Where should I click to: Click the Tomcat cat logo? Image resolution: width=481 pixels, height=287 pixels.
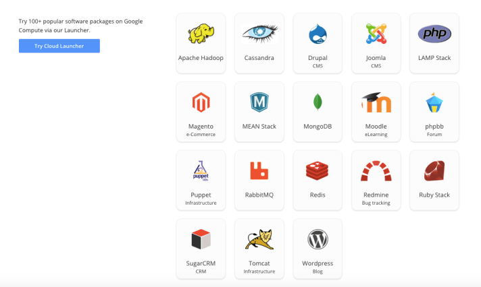pos(259,239)
